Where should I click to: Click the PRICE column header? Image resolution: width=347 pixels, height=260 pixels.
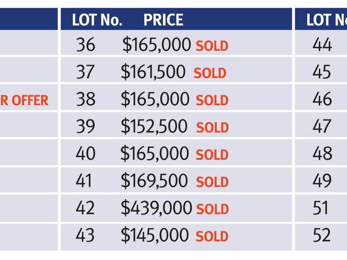pyautogui.click(x=164, y=20)
